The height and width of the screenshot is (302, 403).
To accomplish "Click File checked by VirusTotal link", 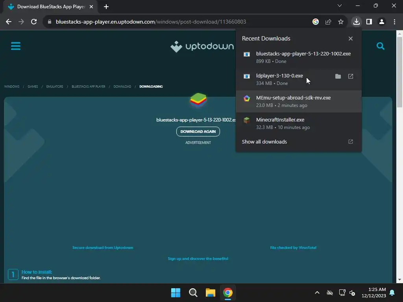I will click(293, 248).
